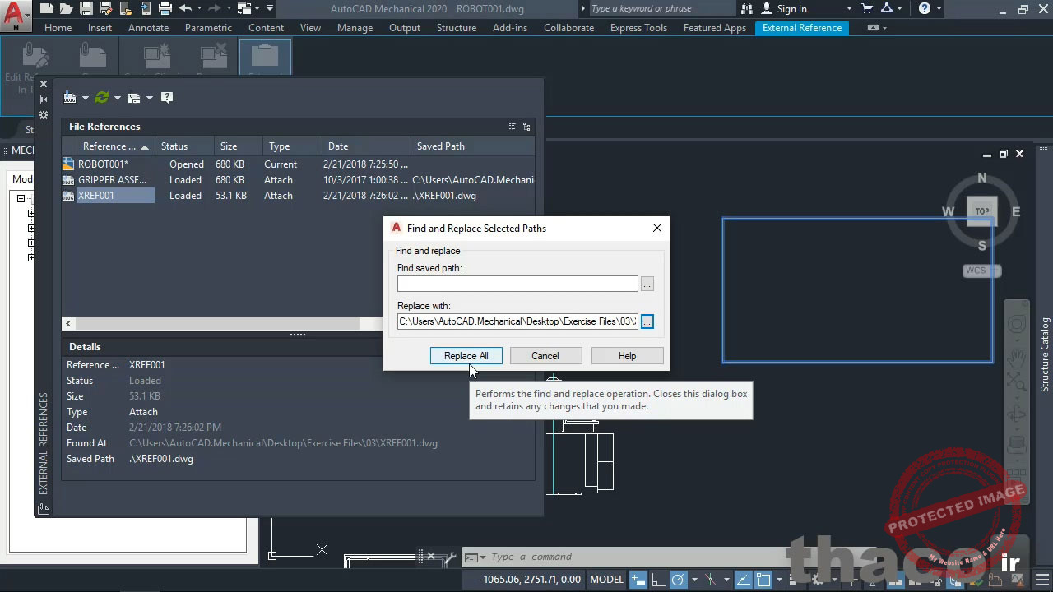Open the Autodesk App Store cart icon
1053x592 pixels.
[867, 9]
